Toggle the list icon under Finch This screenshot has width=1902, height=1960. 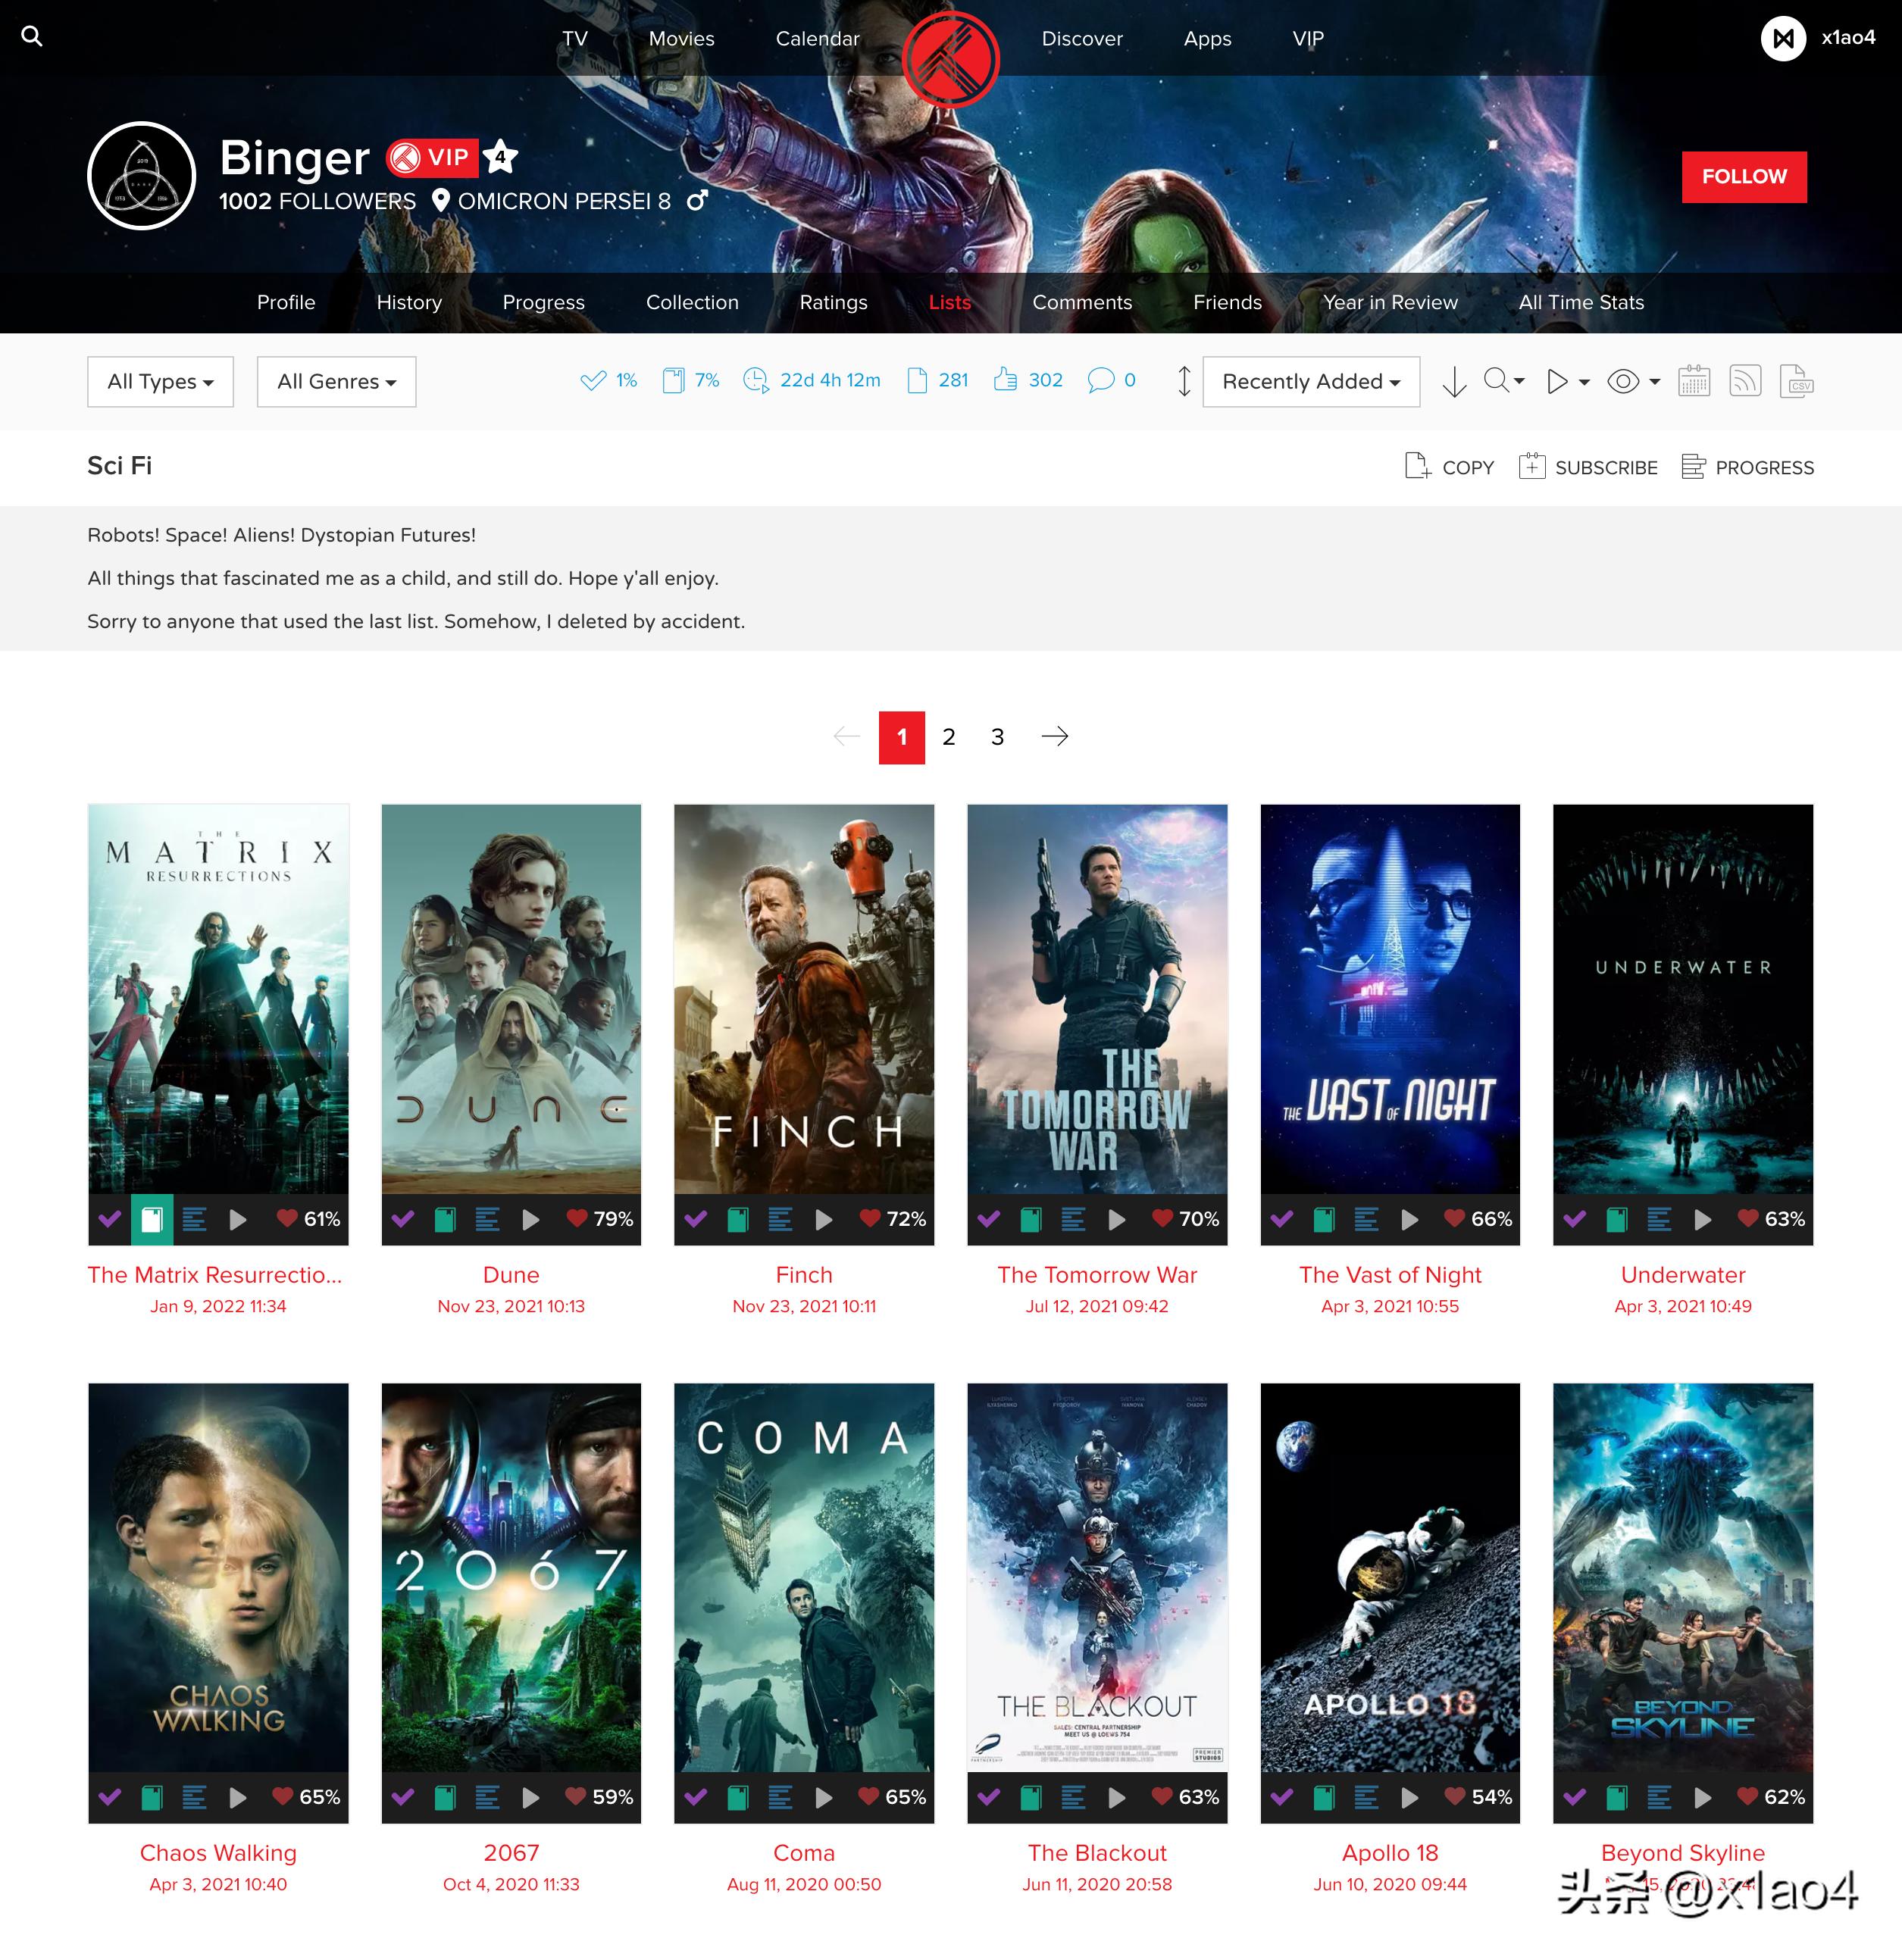pyautogui.click(x=782, y=1219)
